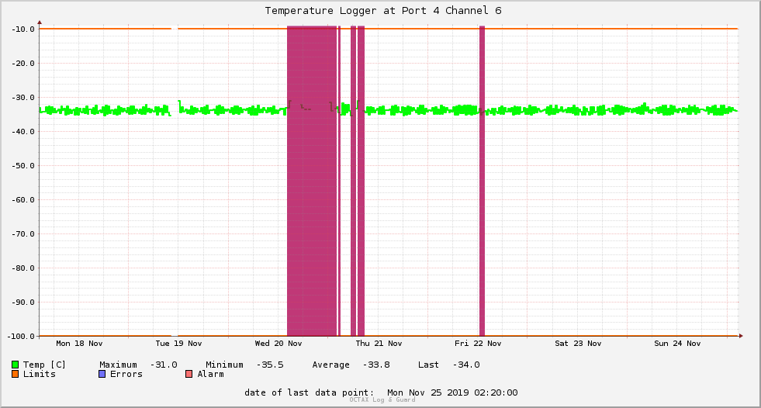Image resolution: width=761 pixels, height=408 pixels.
Task: Click the blue Errors legend swatch
Action: tap(102, 374)
